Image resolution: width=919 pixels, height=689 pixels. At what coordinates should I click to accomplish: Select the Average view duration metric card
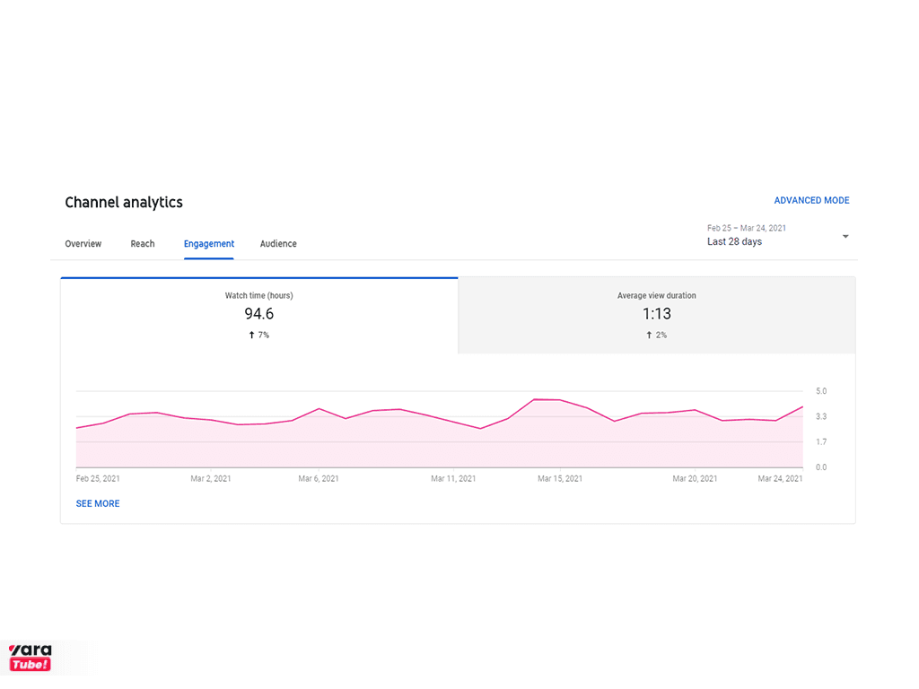click(656, 315)
